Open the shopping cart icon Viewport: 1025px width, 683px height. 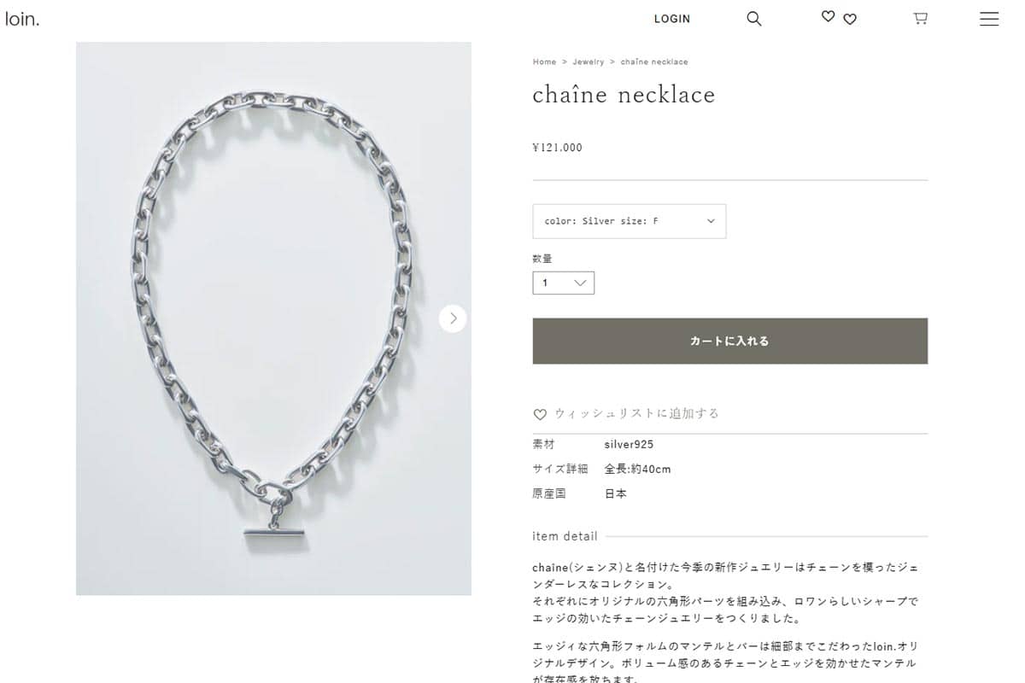coord(920,18)
